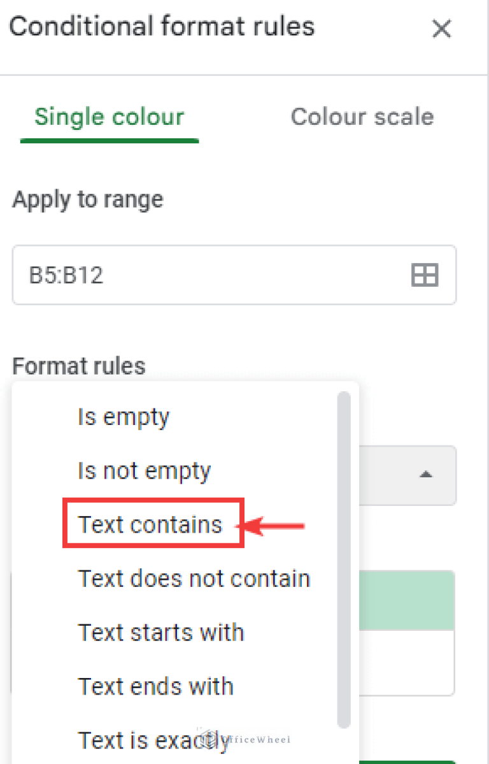Image resolution: width=489 pixels, height=764 pixels.
Task: Close the Conditional format rules panel
Action: point(441,29)
